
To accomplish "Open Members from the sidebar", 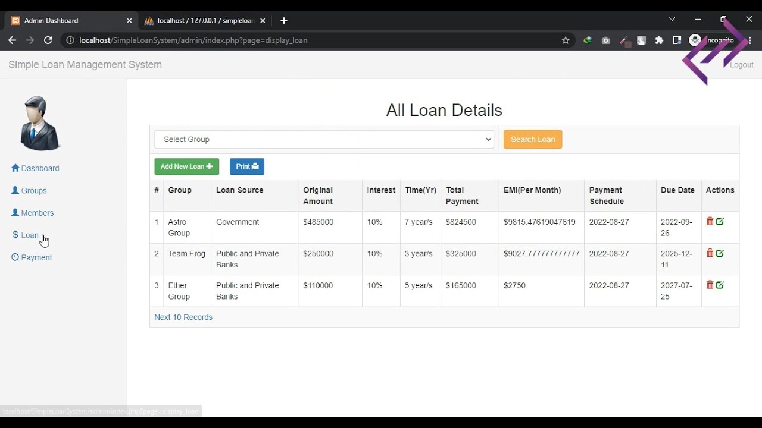I will tap(33, 213).
